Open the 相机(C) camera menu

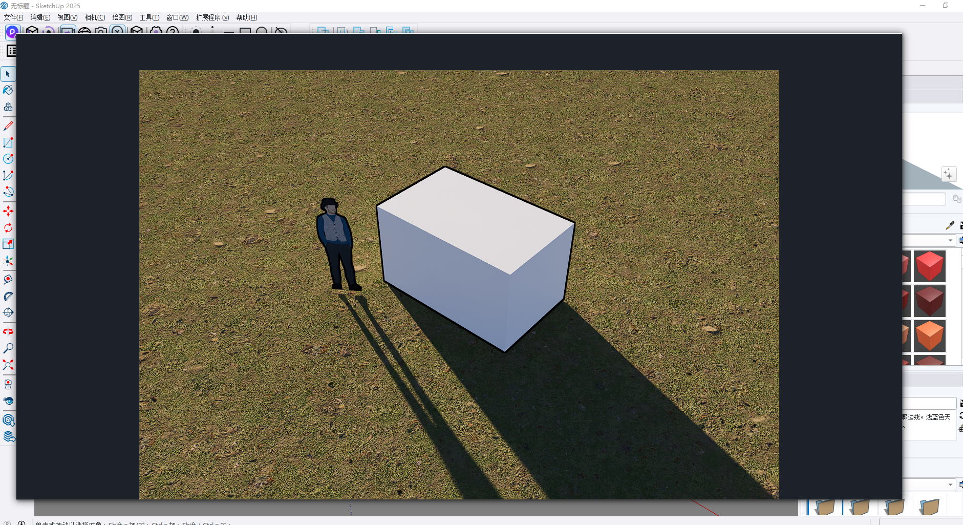pyautogui.click(x=95, y=17)
